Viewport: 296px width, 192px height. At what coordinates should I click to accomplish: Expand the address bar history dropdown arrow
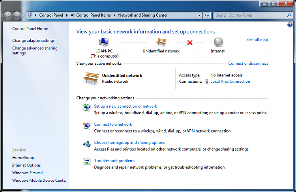tap(199, 15)
